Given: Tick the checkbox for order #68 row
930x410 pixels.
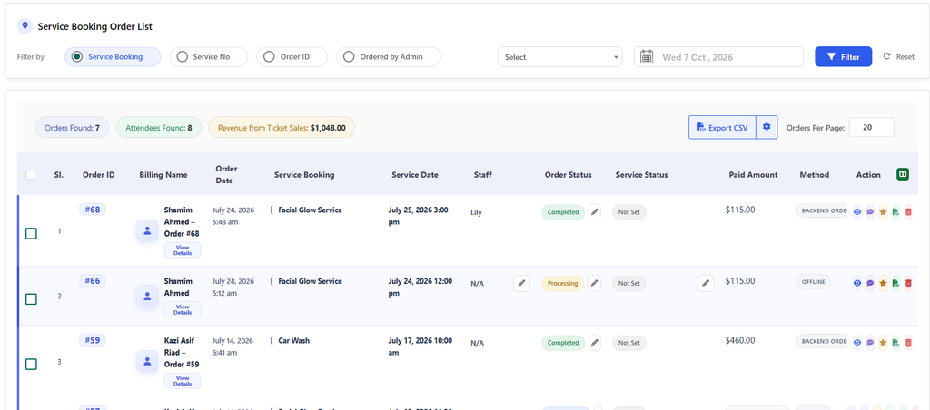Looking at the screenshot, I should click(x=31, y=233).
